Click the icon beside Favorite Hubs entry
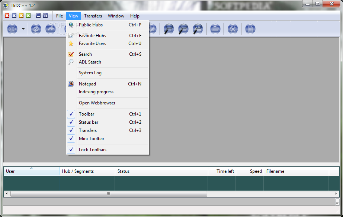The width and height of the screenshot is (343, 217). (x=71, y=36)
